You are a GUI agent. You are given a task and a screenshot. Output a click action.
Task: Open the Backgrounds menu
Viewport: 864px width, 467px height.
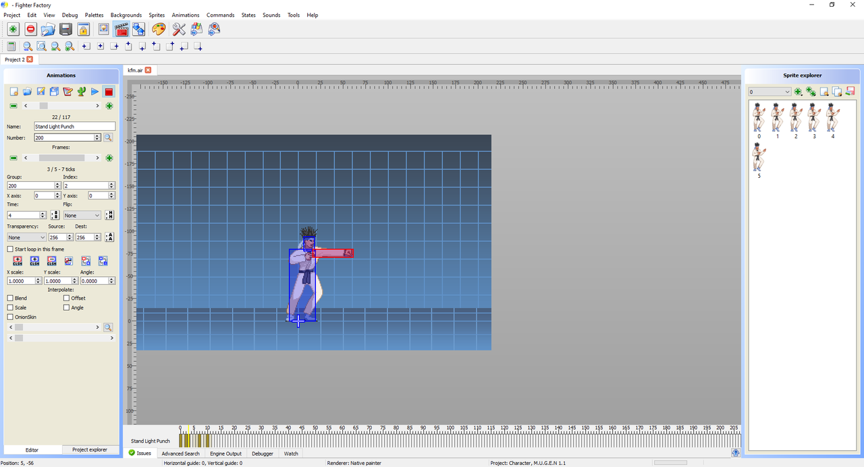[126, 15]
